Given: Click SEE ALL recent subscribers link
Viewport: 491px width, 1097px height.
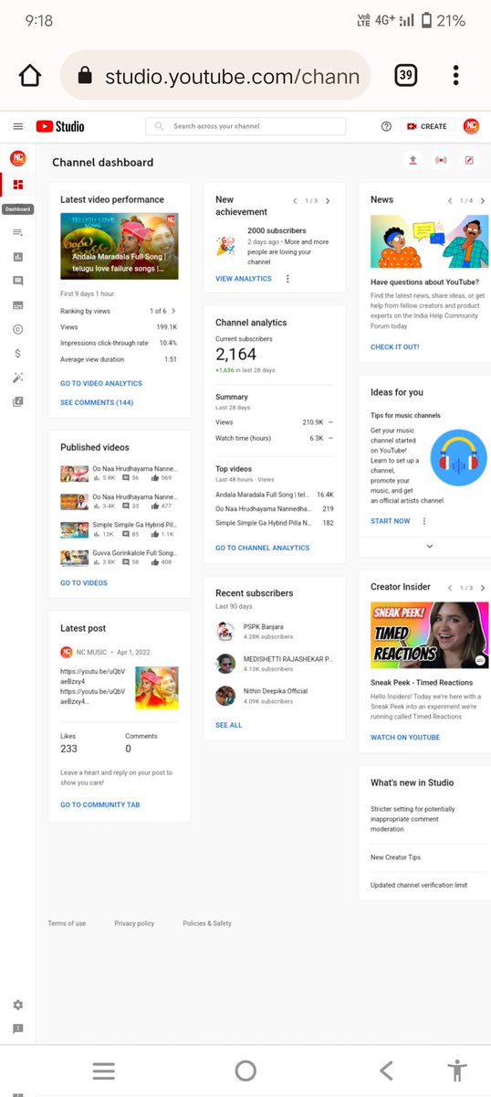Looking at the screenshot, I should click(229, 725).
